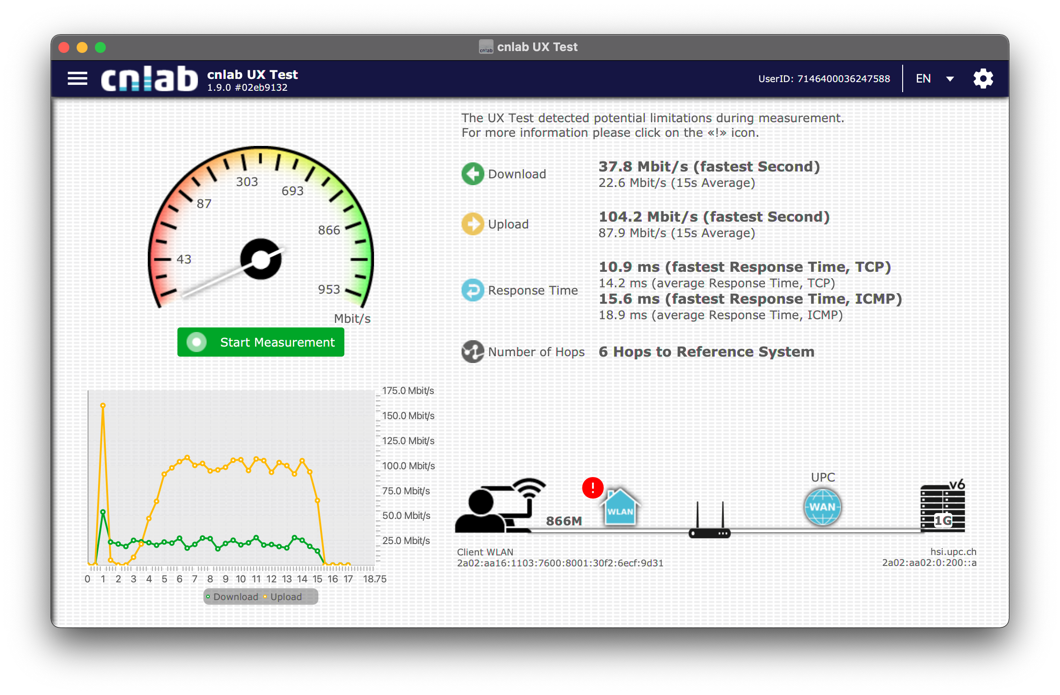This screenshot has height=695, width=1060.
Task: Click the WAN globe icon
Action: tap(822, 507)
